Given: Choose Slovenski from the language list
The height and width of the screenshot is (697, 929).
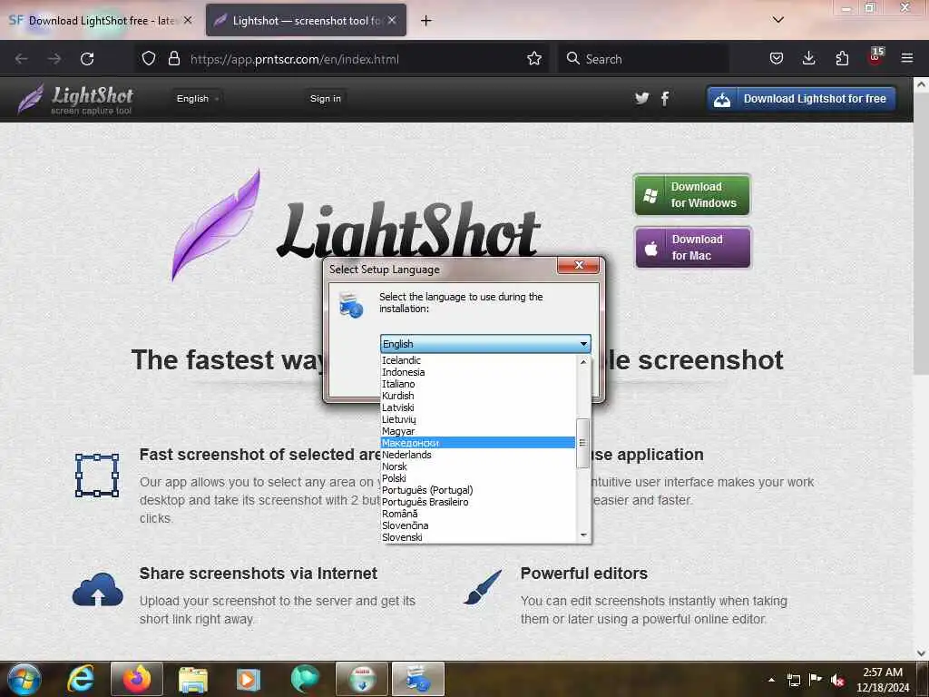Looking at the screenshot, I should click(x=477, y=537).
